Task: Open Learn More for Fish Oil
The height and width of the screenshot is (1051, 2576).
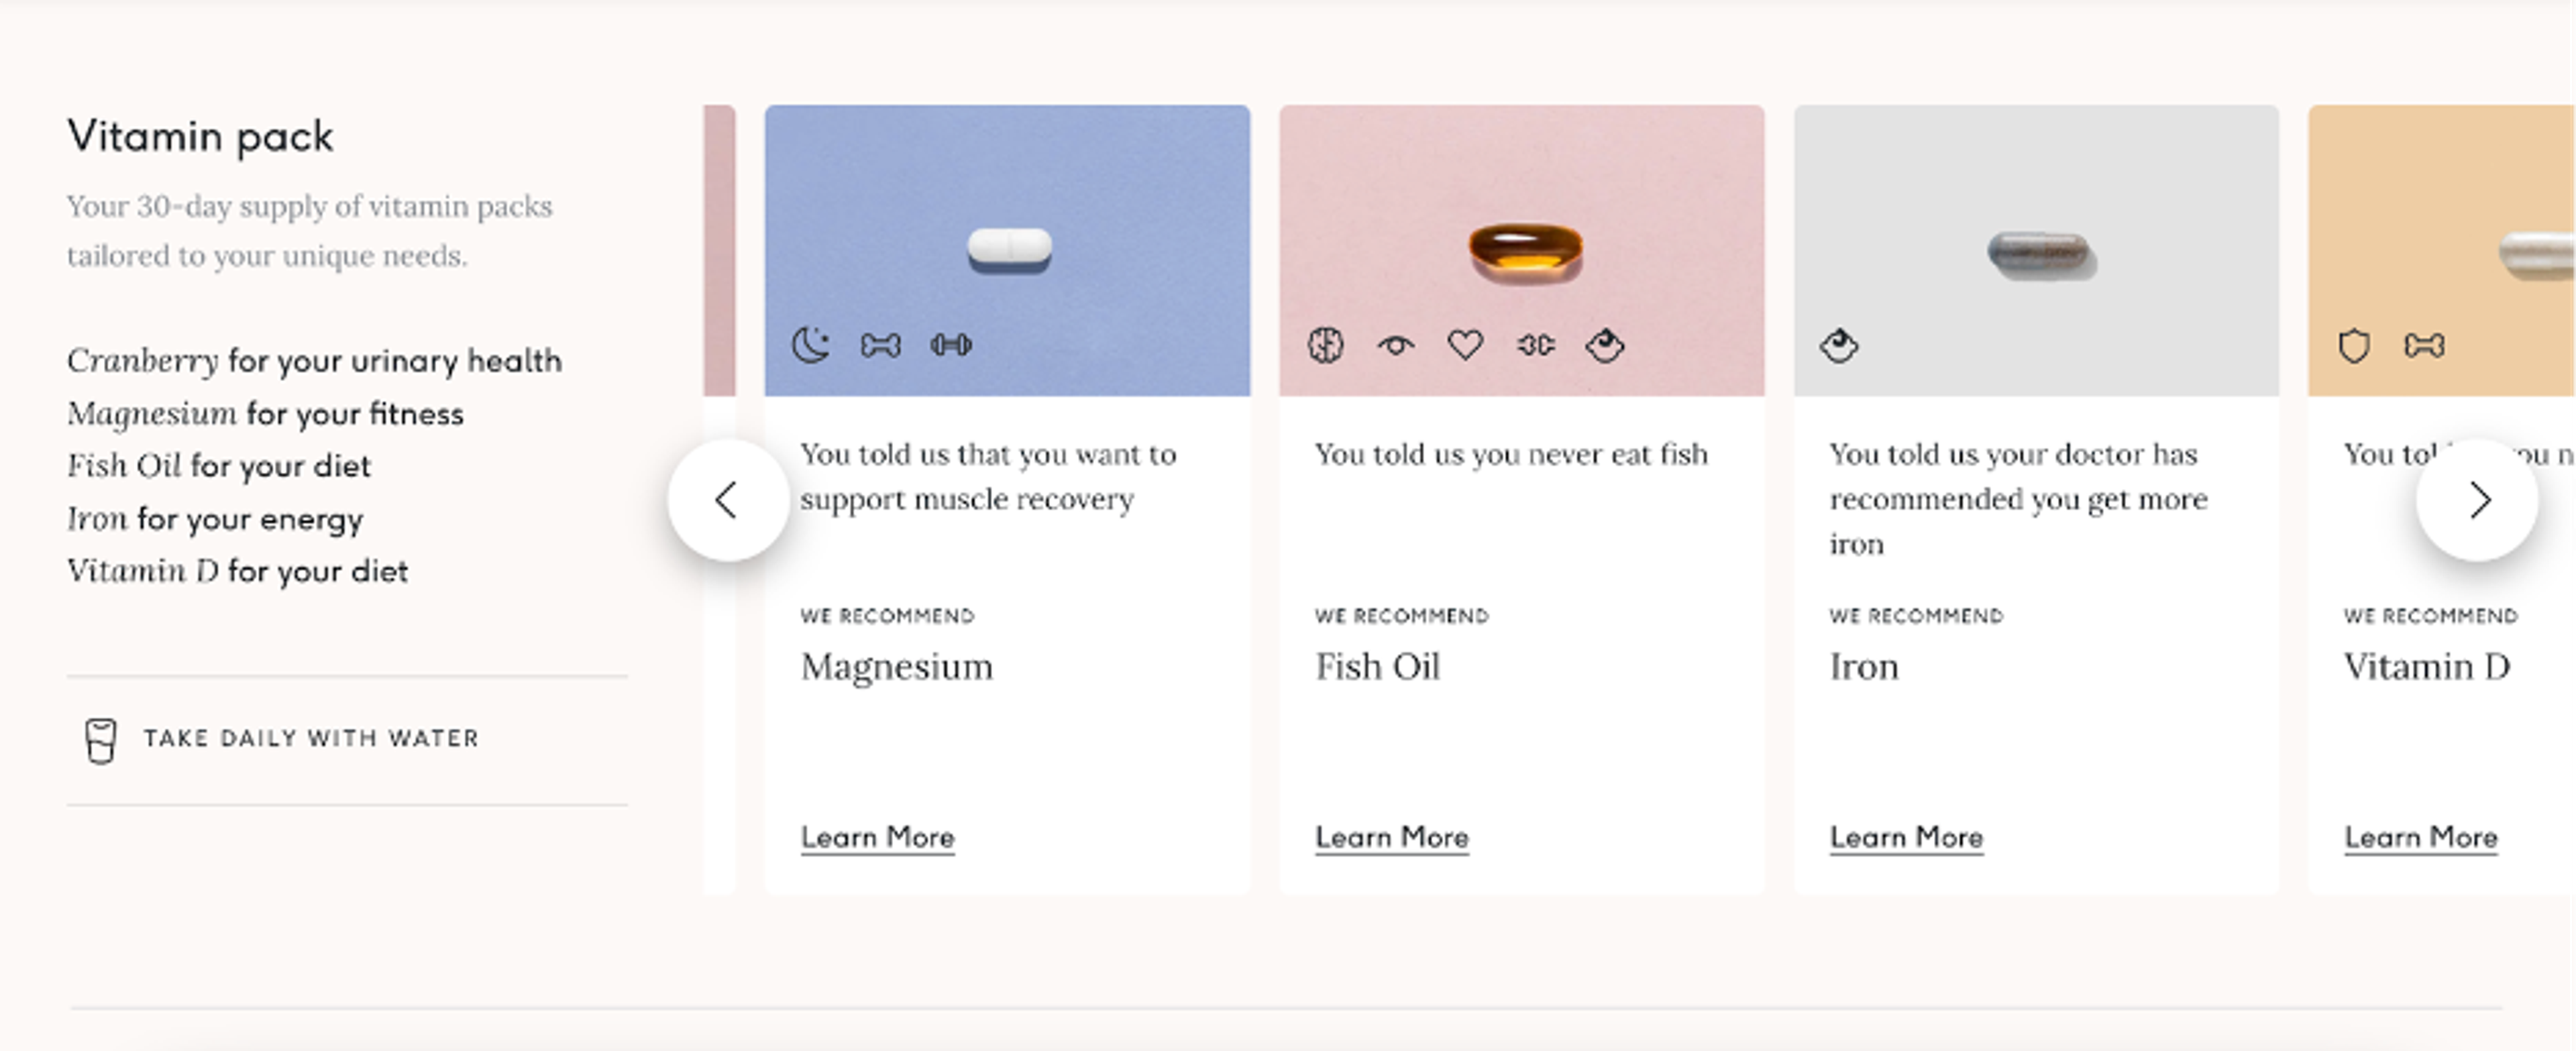Action: pos(1391,837)
